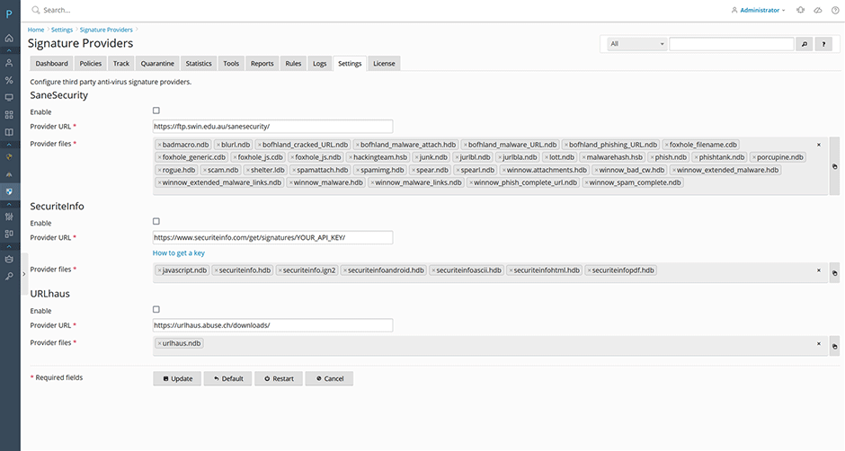Screen dimensions: 845x451
Task: Open the Logs tab
Action: pos(319,64)
